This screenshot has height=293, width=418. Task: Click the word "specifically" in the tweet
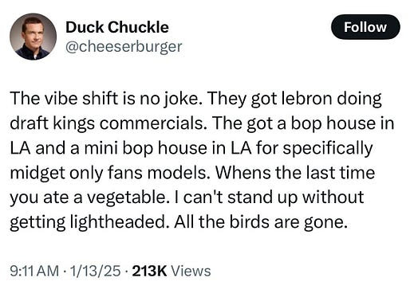coord(328,149)
